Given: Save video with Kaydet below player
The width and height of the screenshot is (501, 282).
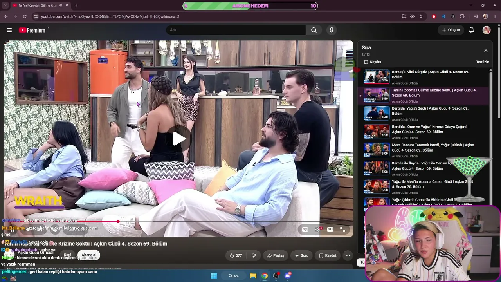Looking at the screenshot, I should (x=328, y=255).
